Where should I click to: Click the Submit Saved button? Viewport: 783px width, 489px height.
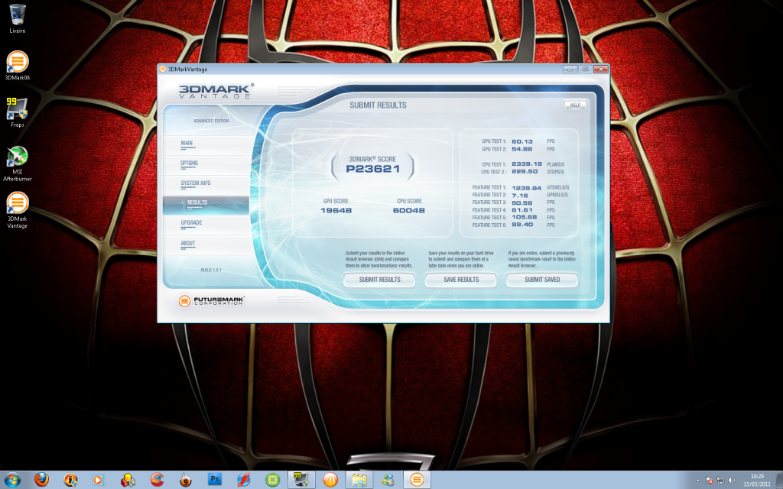(542, 280)
